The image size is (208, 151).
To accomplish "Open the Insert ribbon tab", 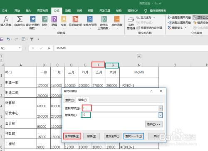I will pos(28,11).
